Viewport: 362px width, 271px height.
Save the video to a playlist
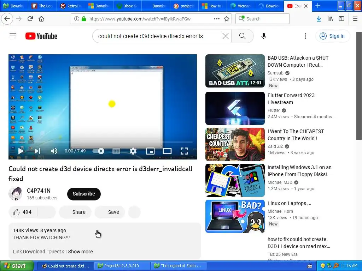coord(110,212)
